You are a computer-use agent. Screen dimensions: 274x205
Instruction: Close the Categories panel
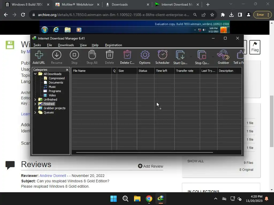point(67,70)
